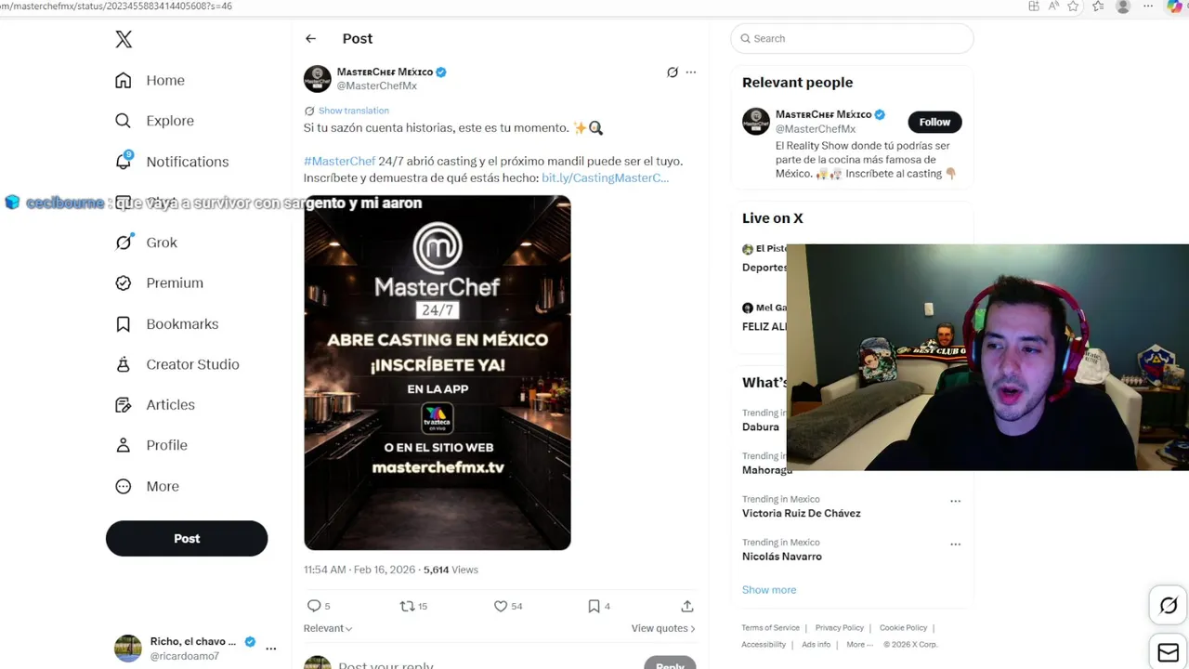
Task: Click the X logo icon
Action: click(x=124, y=39)
